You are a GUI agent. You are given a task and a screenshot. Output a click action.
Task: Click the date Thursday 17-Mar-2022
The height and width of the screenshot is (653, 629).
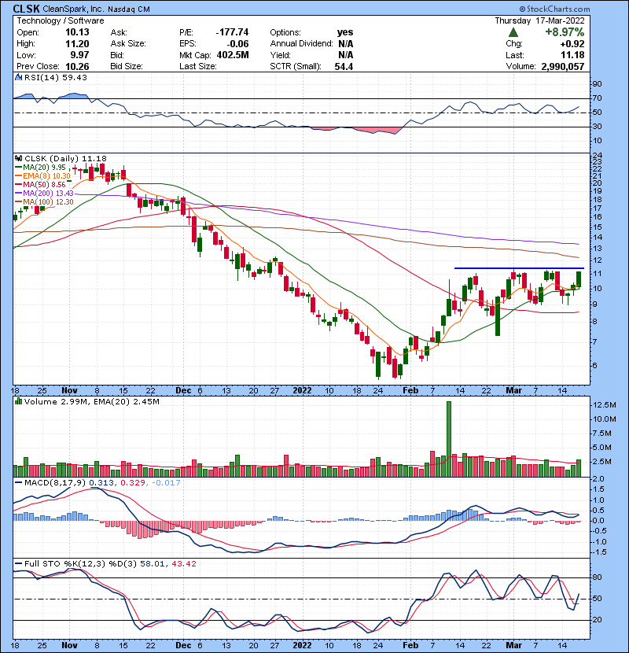pos(539,20)
